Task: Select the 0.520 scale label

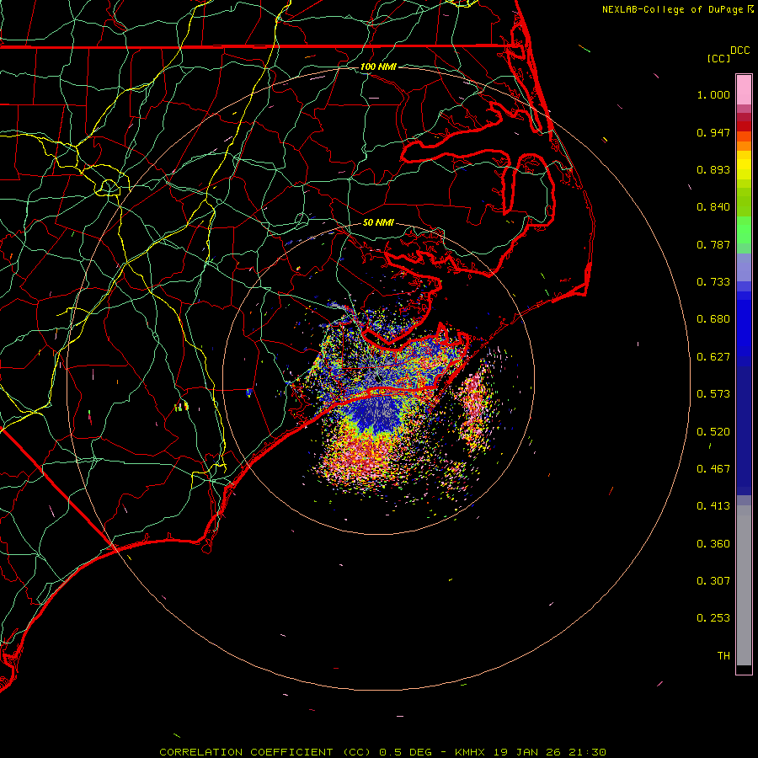Action: (x=713, y=432)
